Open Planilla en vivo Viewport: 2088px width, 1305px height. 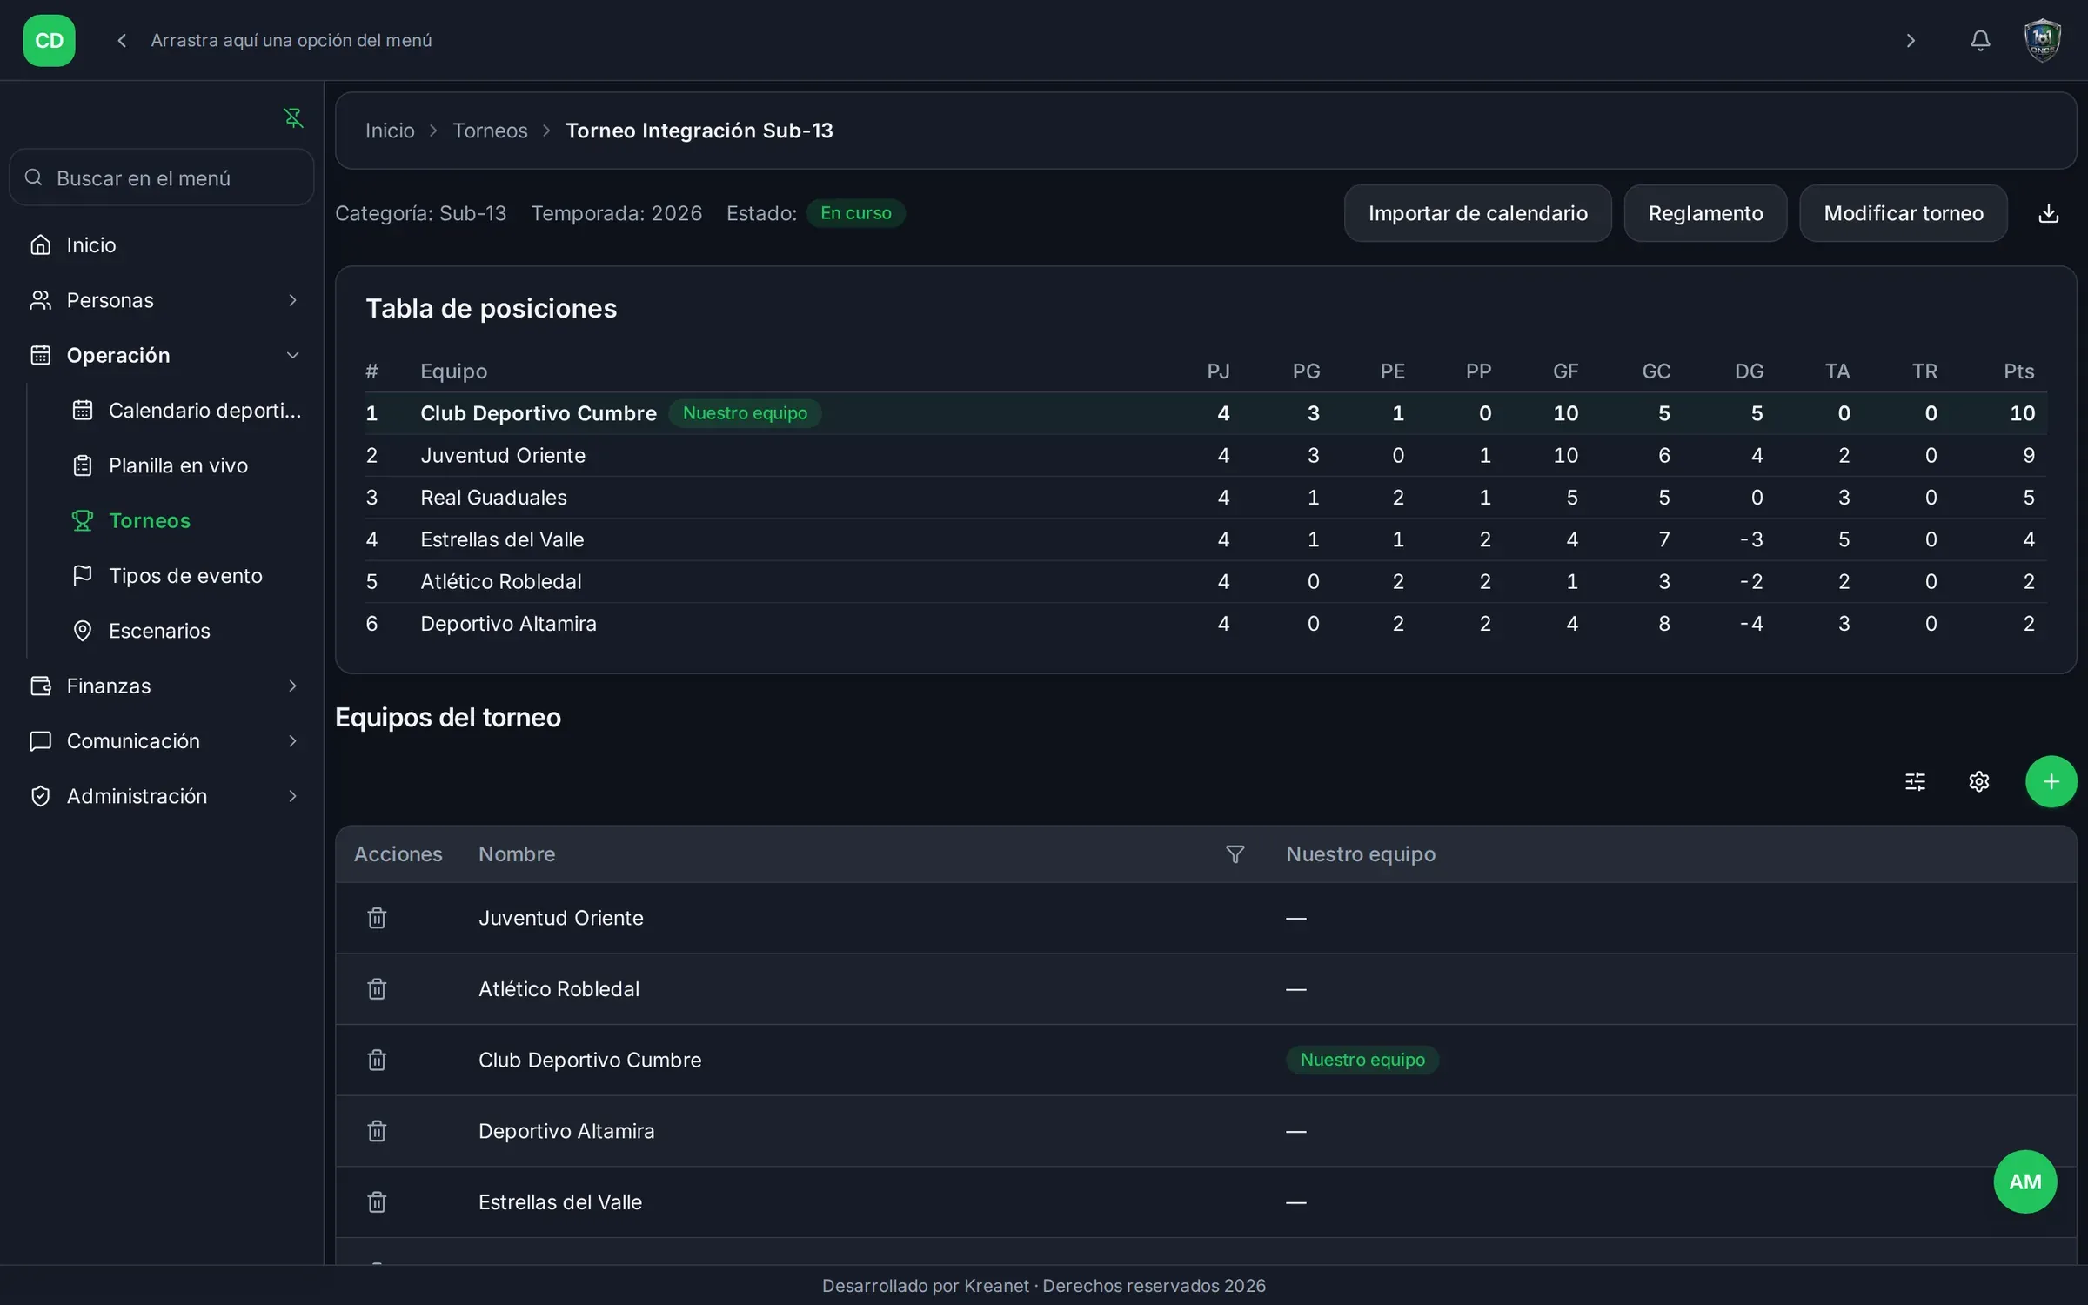pyautogui.click(x=186, y=465)
